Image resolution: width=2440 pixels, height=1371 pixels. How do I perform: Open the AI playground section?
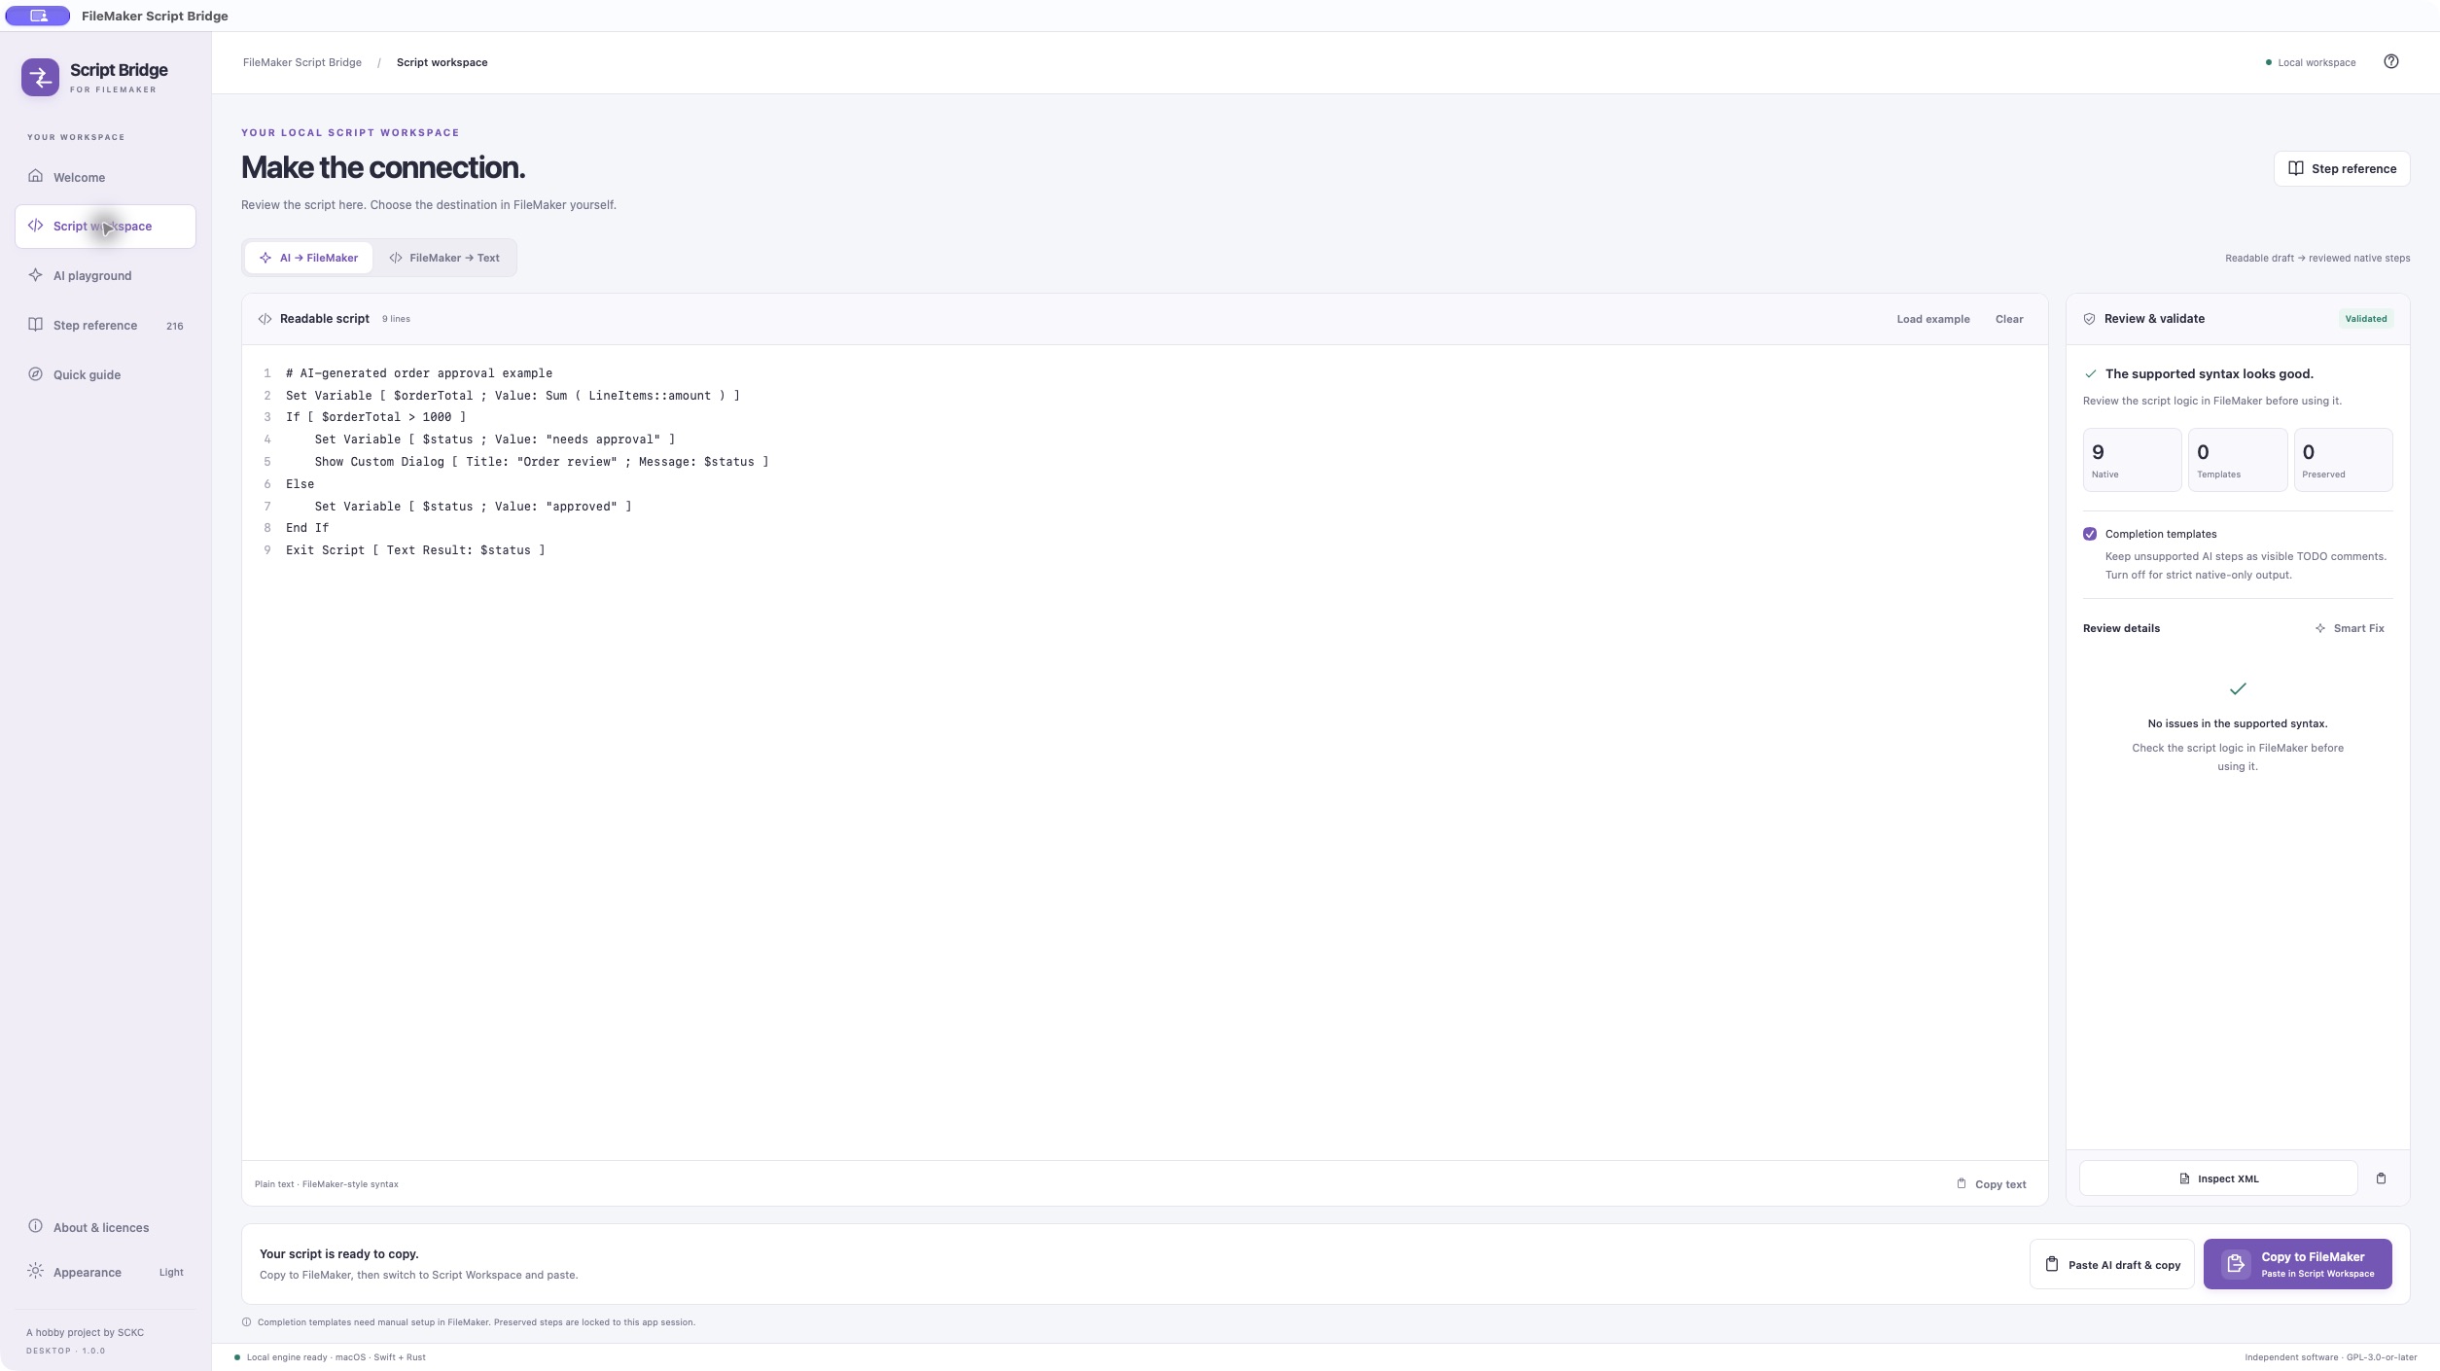pos(105,276)
